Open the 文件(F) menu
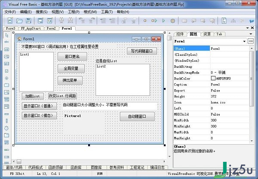The height and width of the screenshot is (179, 258). (10, 12)
